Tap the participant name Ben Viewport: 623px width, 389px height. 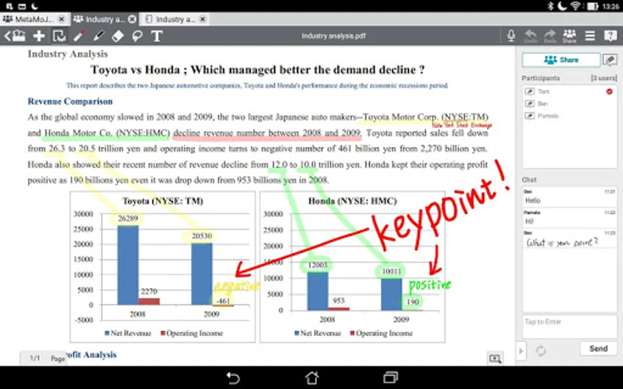point(543,103)
